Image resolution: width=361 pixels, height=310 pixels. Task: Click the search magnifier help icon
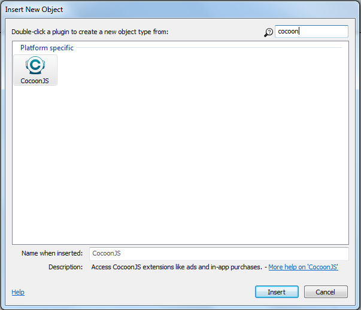[268, 32]
